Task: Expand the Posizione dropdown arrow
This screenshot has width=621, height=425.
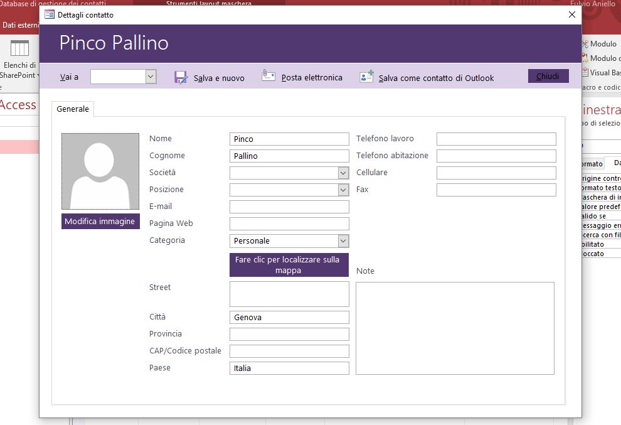Action: (343, 190)
